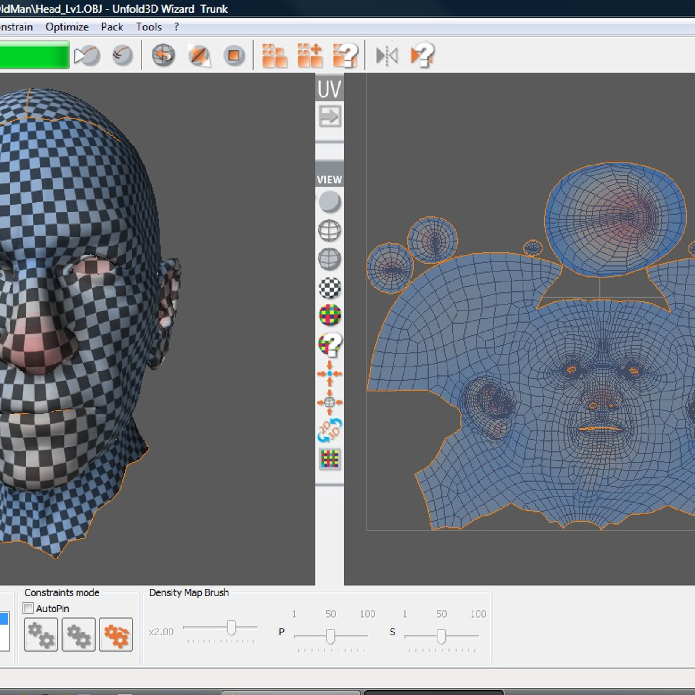This screenshot has width=695, height=695.
Task: Click the unfold play sphere icon
Action: tap(87, 56)
